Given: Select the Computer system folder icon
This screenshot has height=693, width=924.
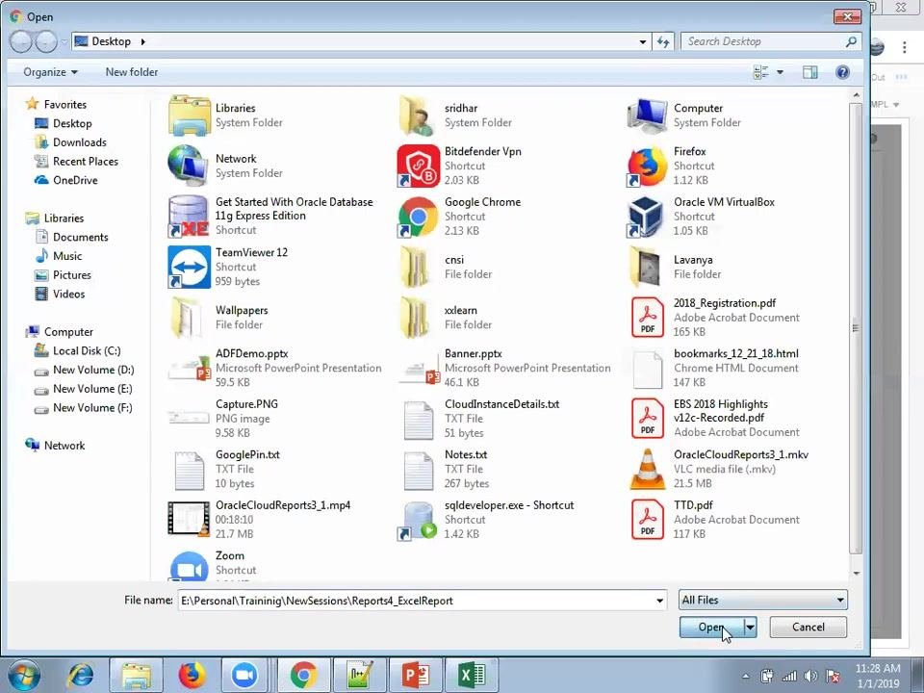Looking at the screenshot, I should (x=647, y=115).
